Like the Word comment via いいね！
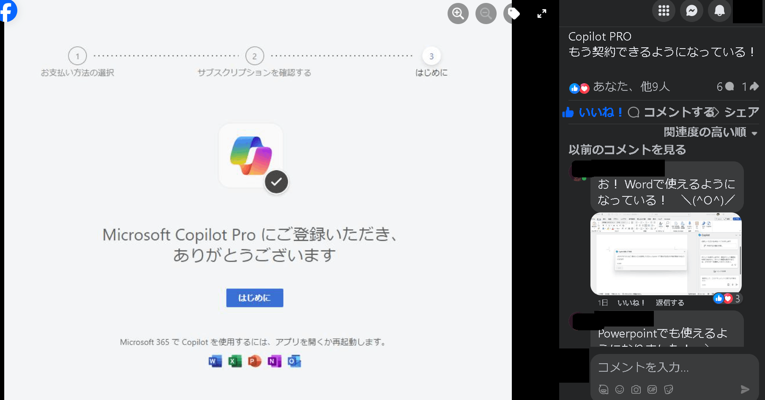The height and width of the screenshot is (400, 765). (x=631, y=303)
